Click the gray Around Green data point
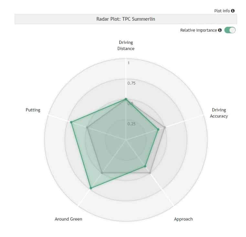The image size is (246, 237). 102,173
